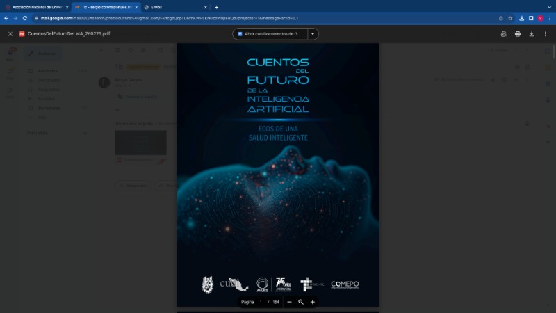Open with Documentos de Google button
This screenshot has width=556, height=313.
pyautogui.click(x=270, y=33)
